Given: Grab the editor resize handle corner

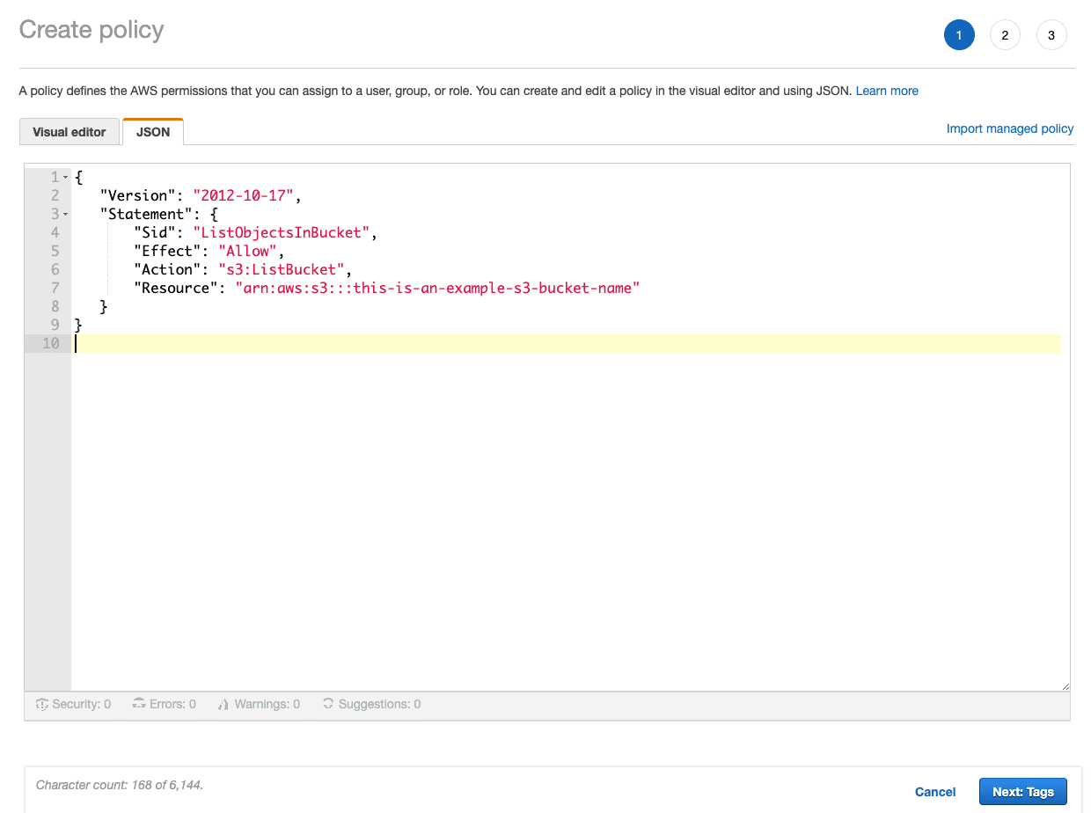Looking at the screenshot, I should [x=1065, y=686].
